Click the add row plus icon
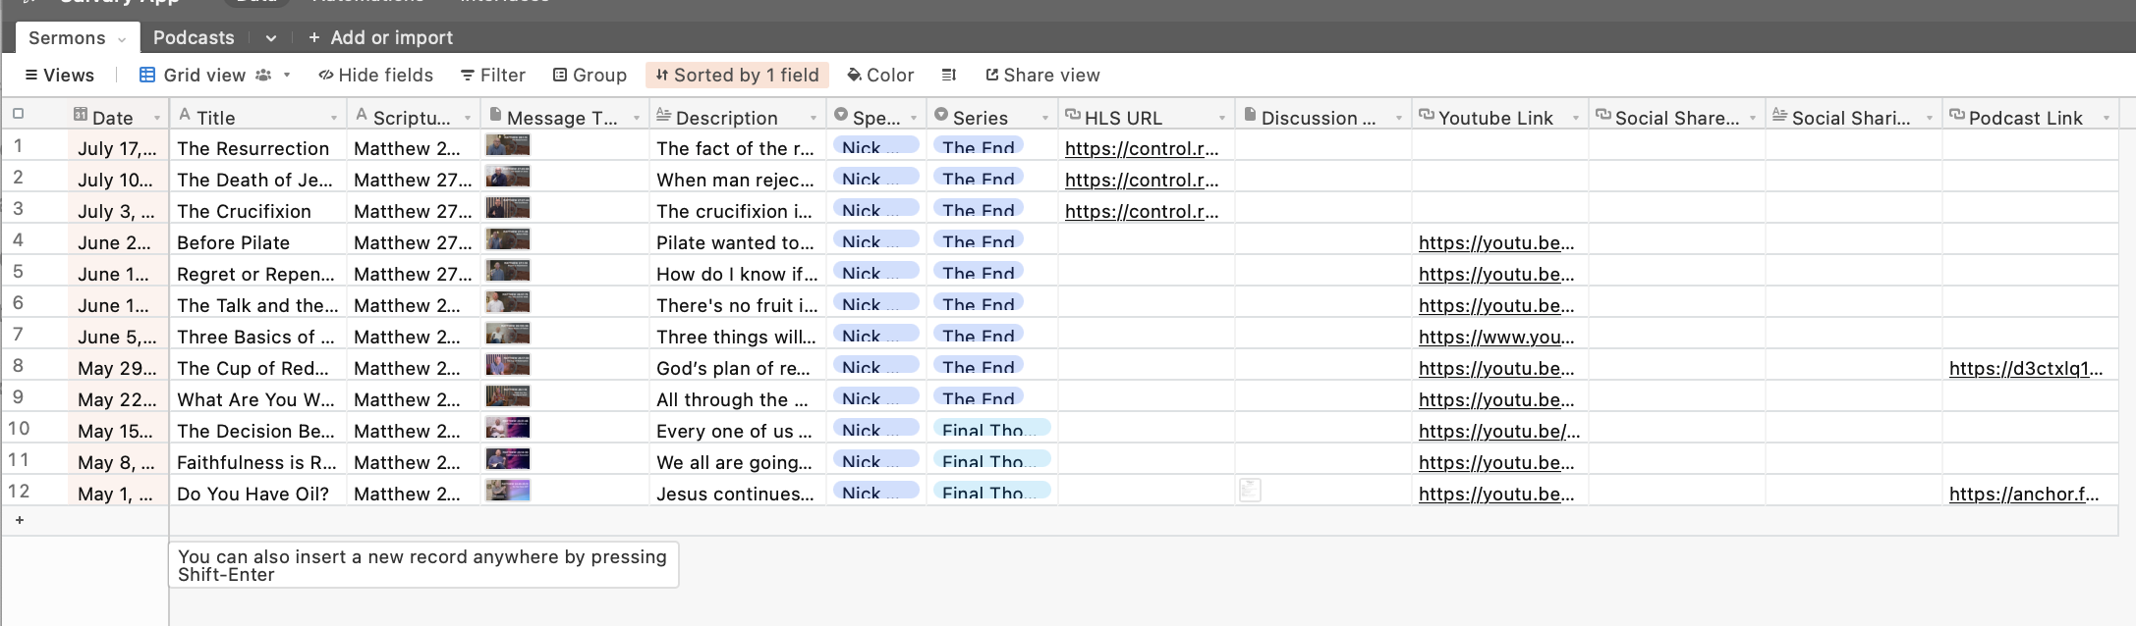The image size is (2136, 626). pos(20,520)
